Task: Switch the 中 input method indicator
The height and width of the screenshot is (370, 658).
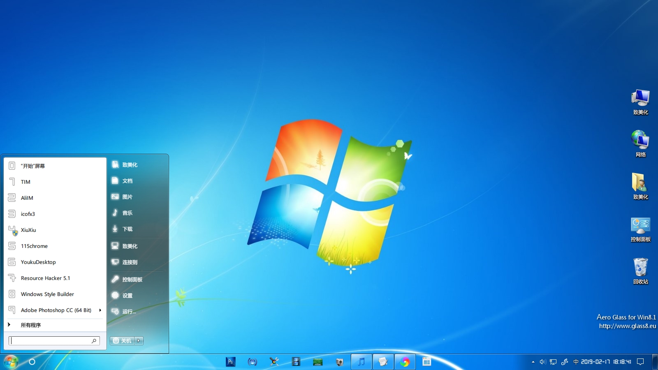Action: click(x=576, y=362)
